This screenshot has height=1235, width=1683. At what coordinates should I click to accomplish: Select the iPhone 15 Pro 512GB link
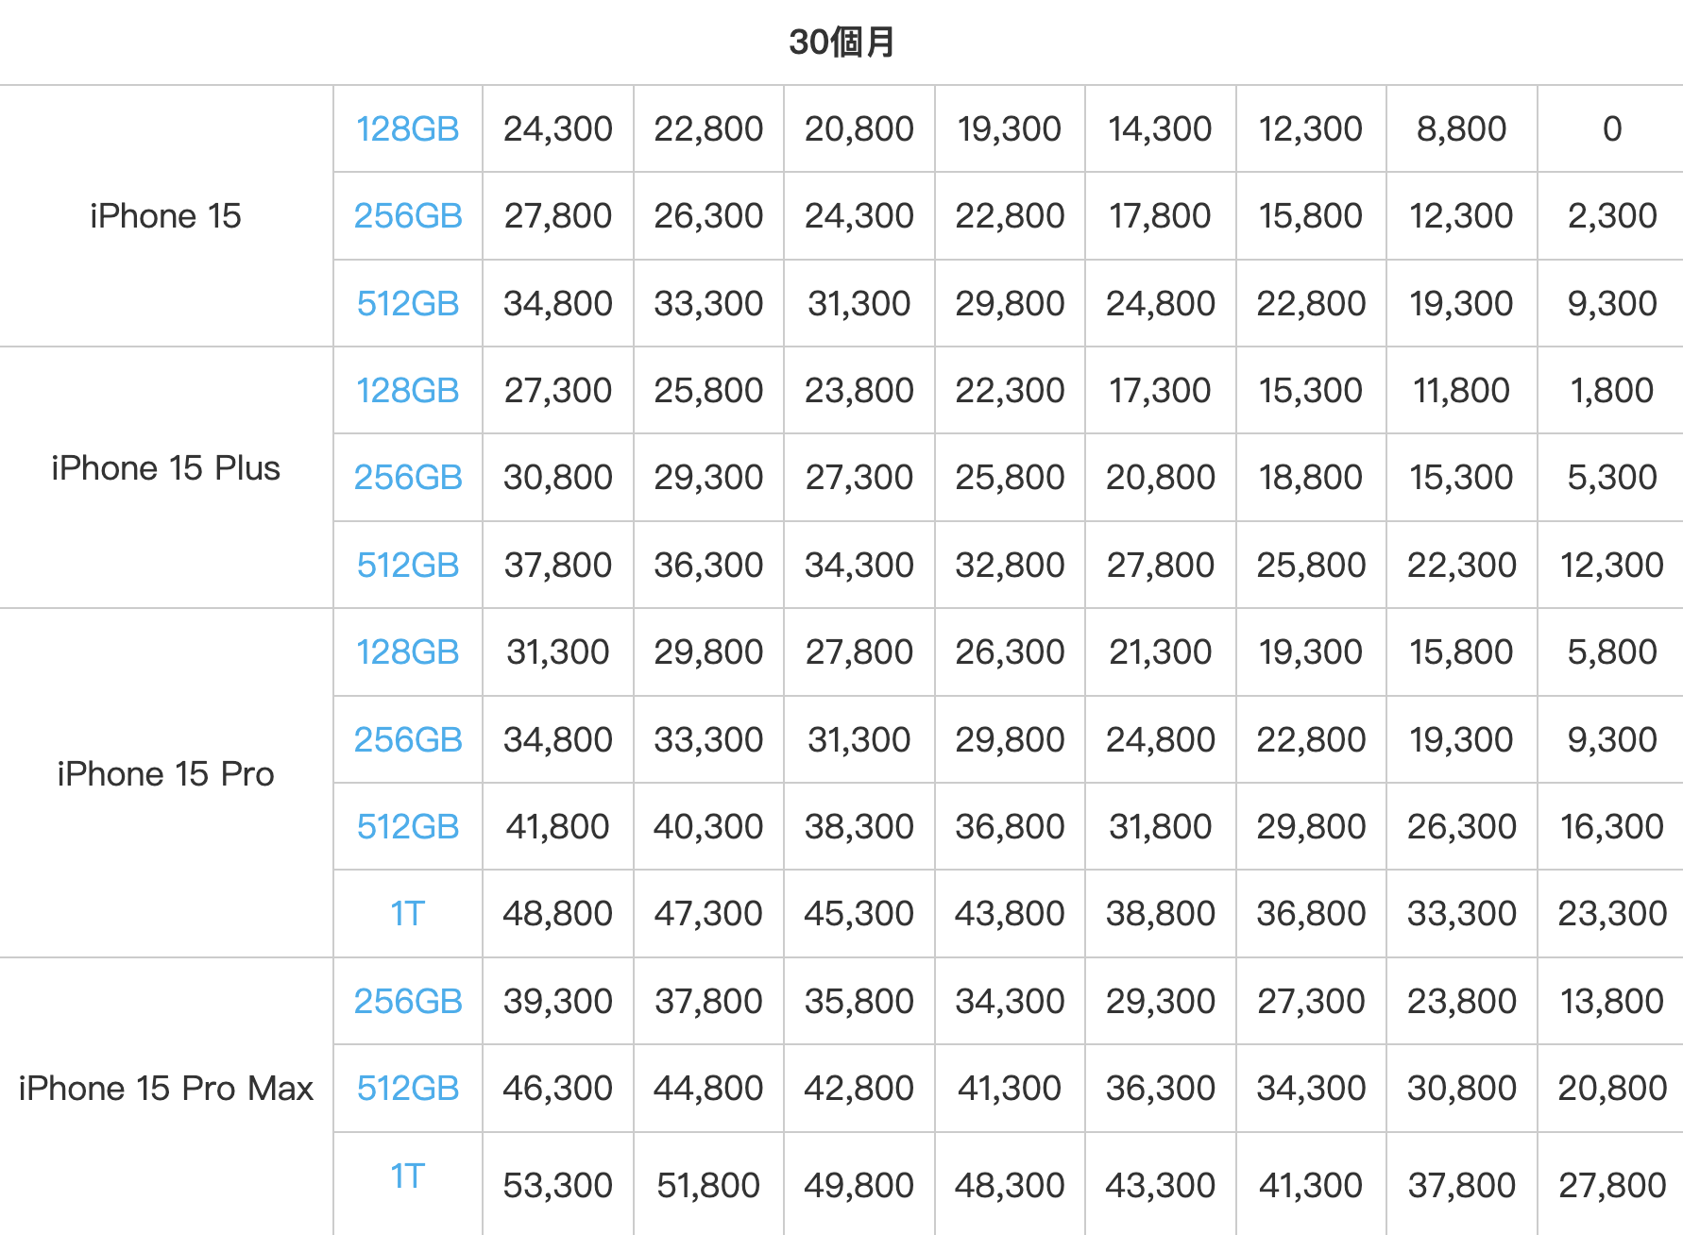pyautogui.click(x=407, y=827)
